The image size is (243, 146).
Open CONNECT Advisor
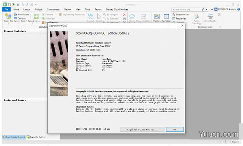pyautogui.click(x=225, y=9)
